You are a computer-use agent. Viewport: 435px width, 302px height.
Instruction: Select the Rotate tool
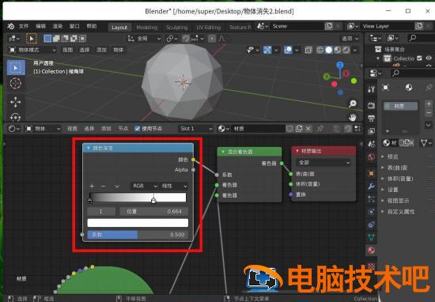coord(16,117)
